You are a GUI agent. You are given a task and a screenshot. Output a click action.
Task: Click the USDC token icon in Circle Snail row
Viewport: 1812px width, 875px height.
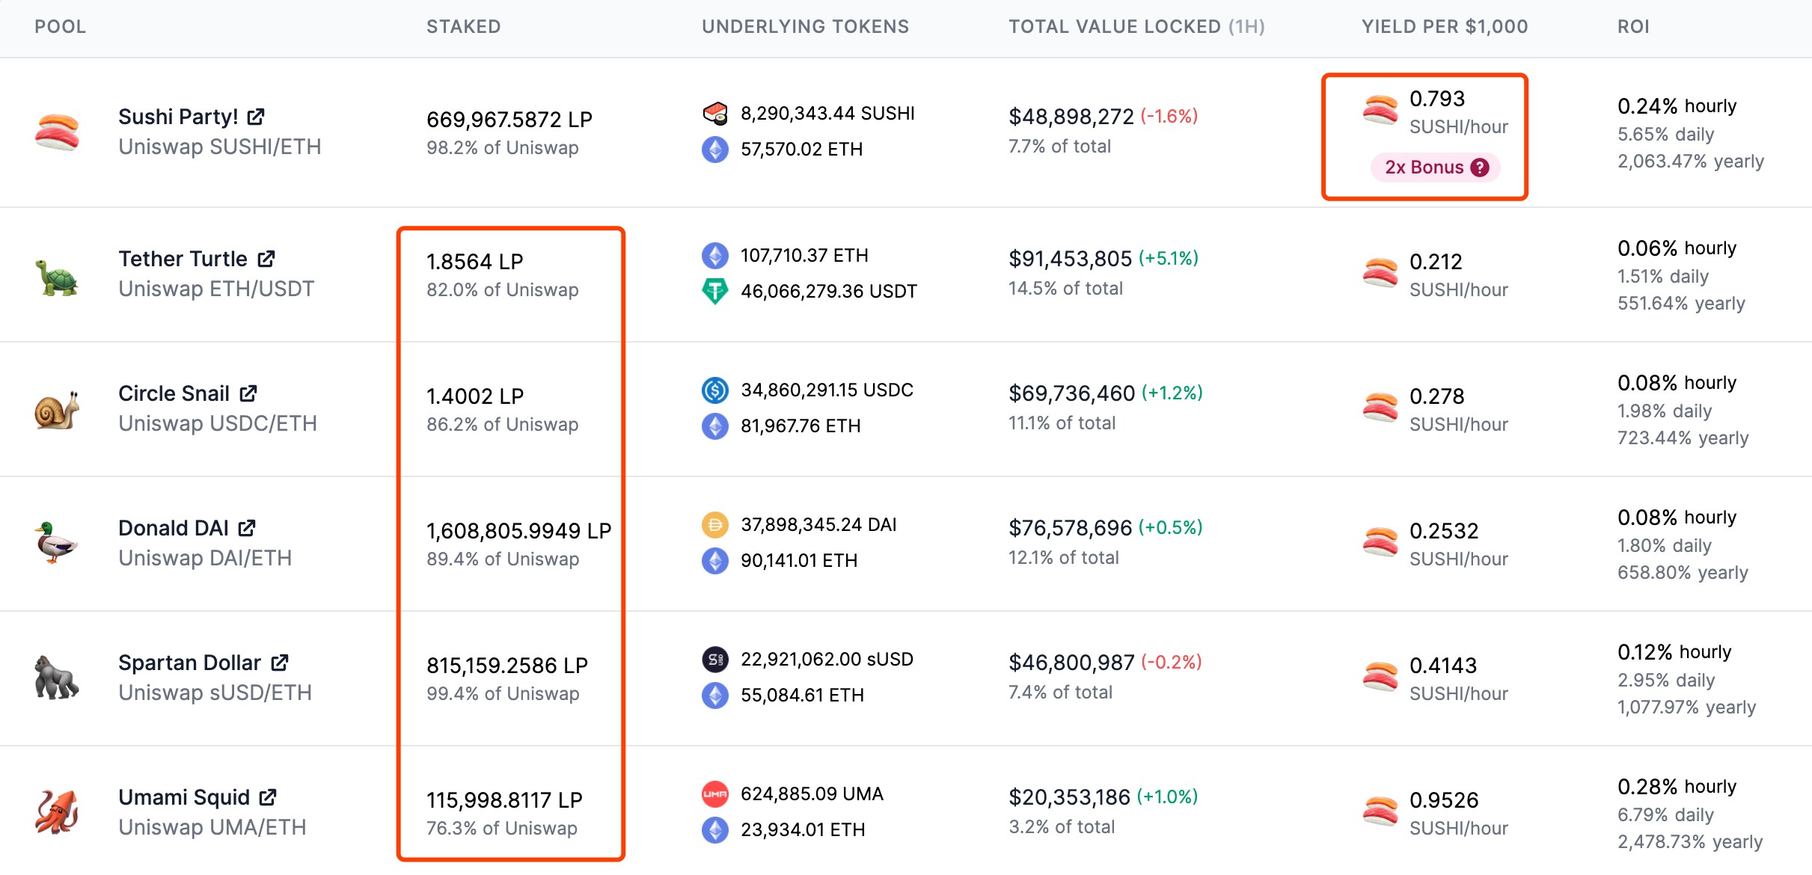pyautogui.click(x=716, y=390)
